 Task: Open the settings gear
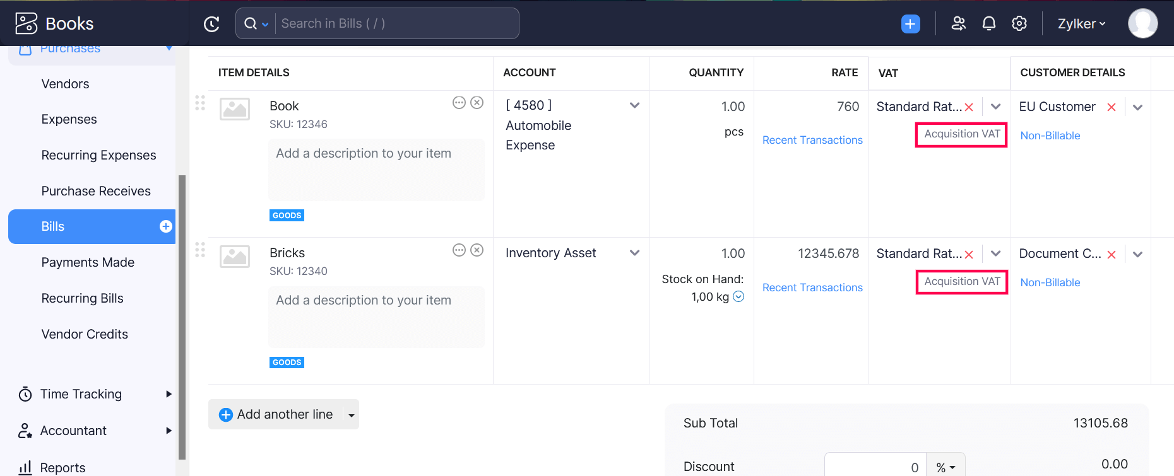point(1019,24)
